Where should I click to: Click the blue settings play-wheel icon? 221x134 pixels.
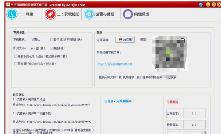pyautogui.click(x=89, y=14)
